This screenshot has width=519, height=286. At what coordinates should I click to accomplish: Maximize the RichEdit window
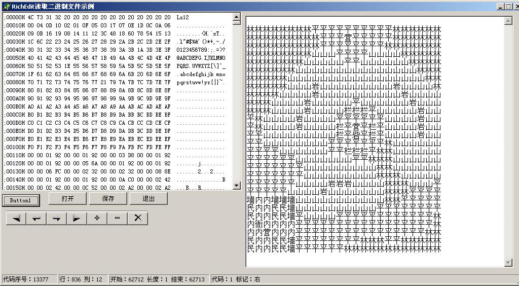509,6
